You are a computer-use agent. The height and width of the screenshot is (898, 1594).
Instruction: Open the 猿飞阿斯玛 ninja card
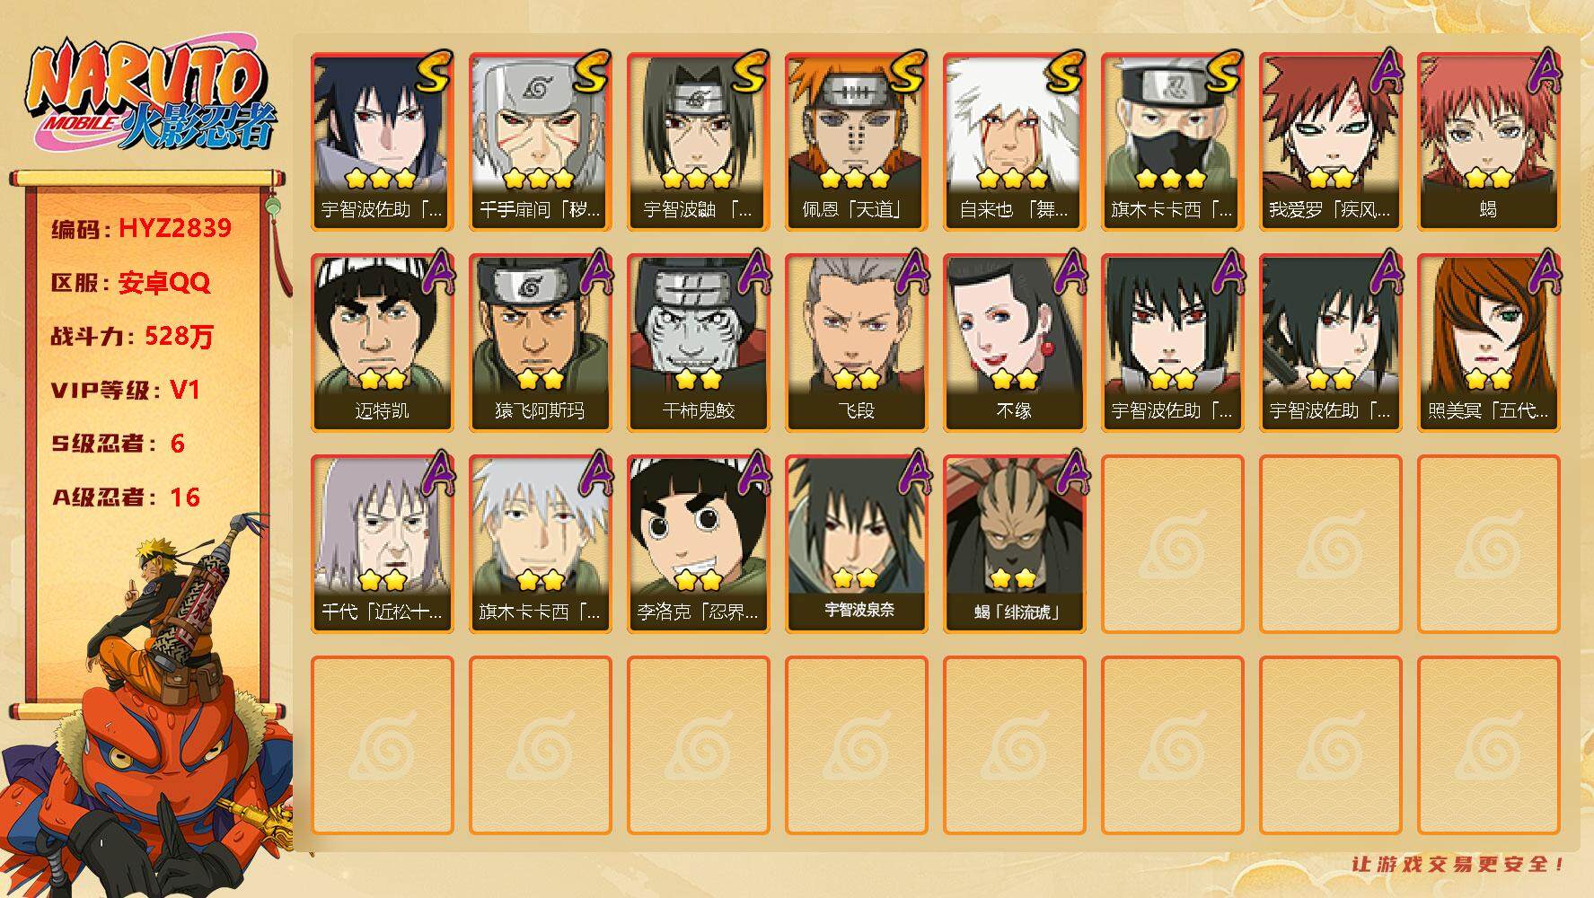540,343
